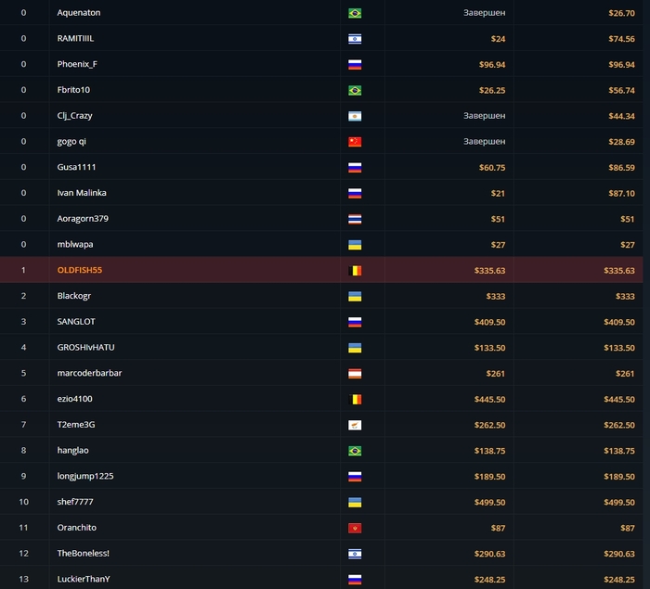Open player Phoenix_F's profile name
This screenshot has height=589, width=650.
coord(77,65)
